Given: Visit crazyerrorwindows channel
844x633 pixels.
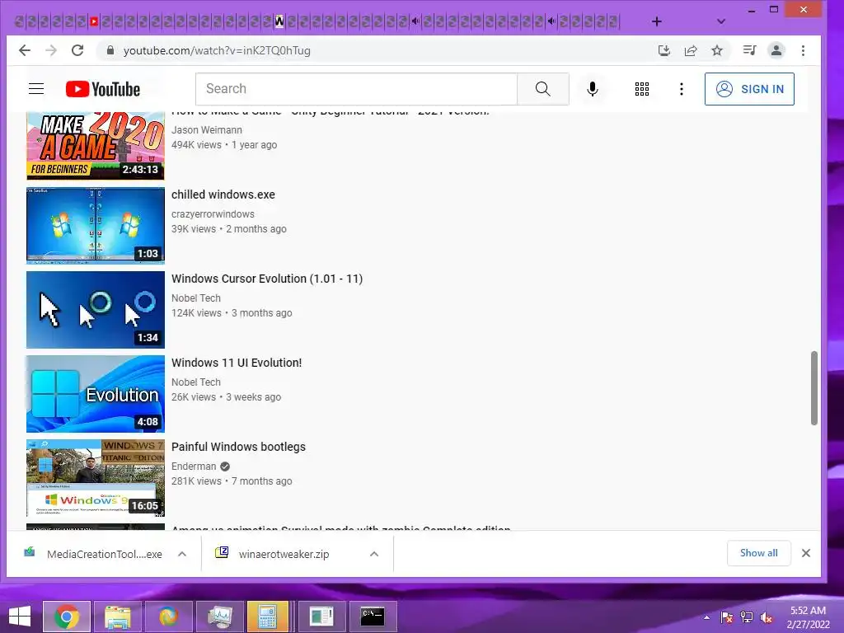Looking at the screenshot, I should [213, 213].
